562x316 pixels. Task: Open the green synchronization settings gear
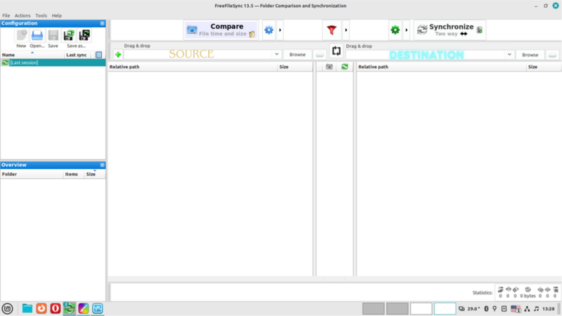click(x=395, y=30)
